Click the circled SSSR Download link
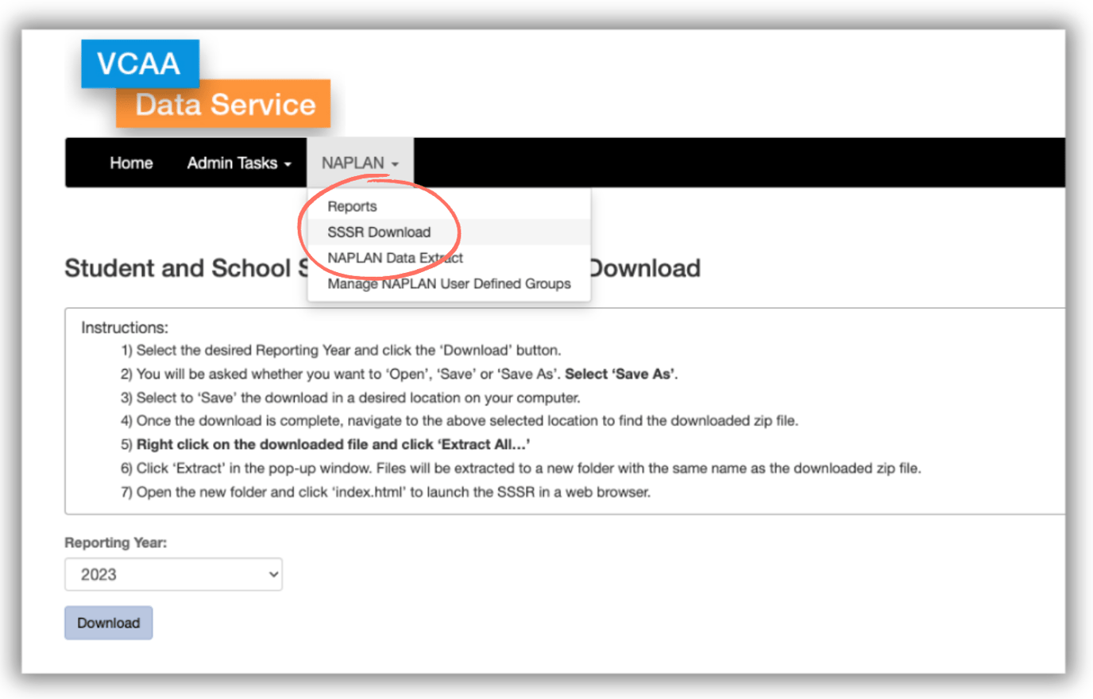 click(x=379, y=232)
